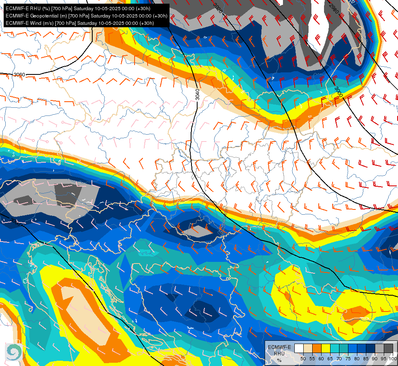
Task: Click the % unit in the legend
Action: [x=279, y=360]
